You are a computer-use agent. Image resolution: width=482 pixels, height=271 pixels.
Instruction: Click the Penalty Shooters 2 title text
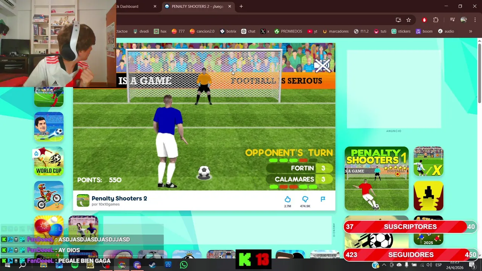119,198
